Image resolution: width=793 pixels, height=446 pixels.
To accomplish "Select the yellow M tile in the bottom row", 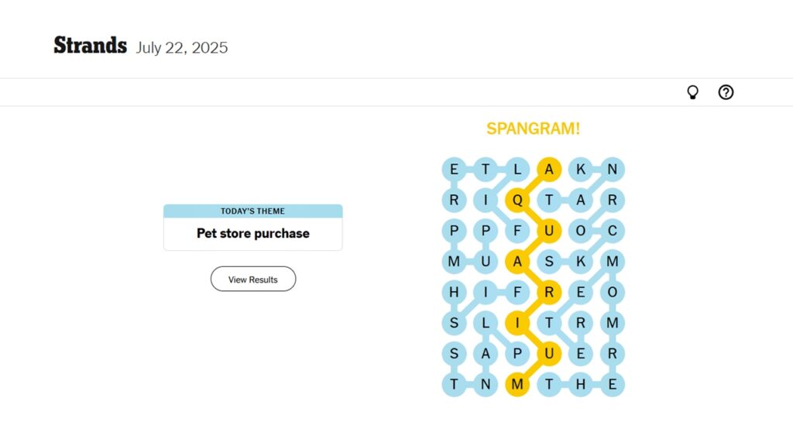I will tap(517, 384).
